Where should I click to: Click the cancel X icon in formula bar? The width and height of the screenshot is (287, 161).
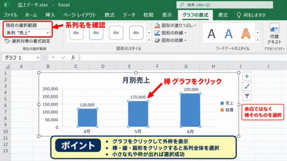point(53,58)
